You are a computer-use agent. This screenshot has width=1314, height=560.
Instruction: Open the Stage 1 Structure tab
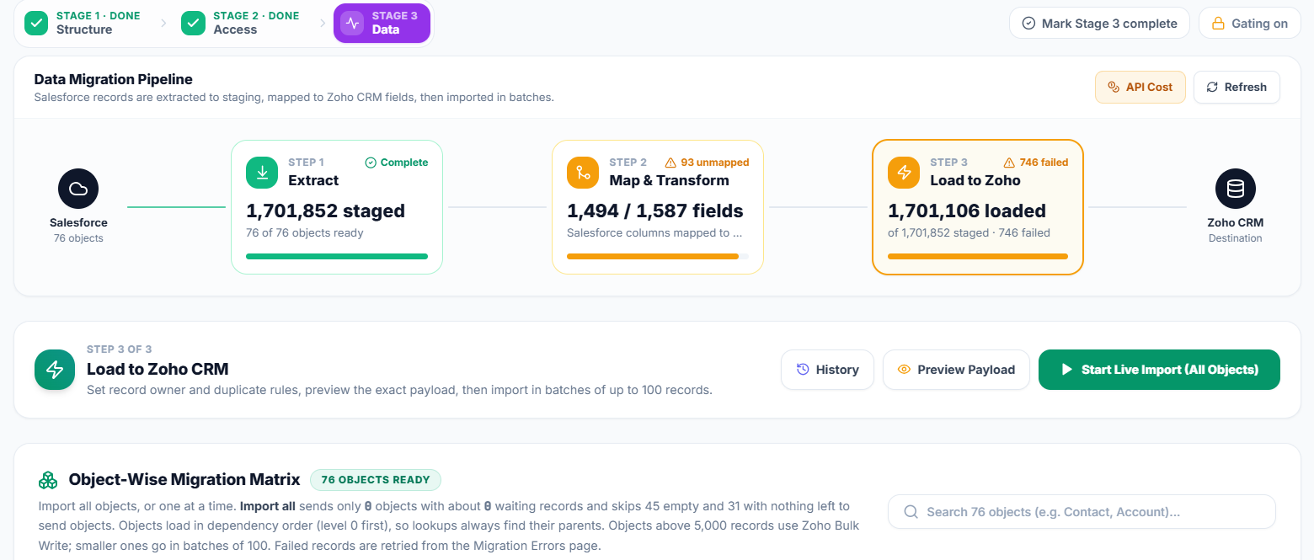(83, 24)
